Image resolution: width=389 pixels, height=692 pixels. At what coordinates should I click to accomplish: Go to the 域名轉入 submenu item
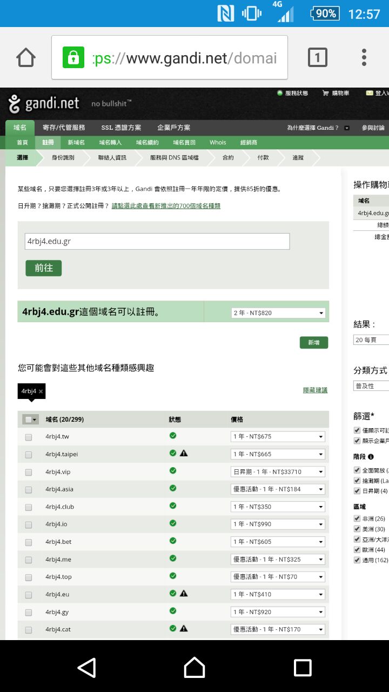click(110, 142)
